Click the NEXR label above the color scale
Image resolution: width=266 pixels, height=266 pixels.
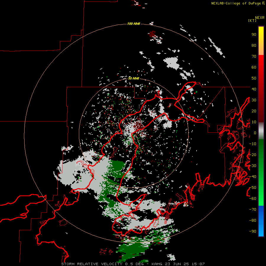[x=260, y=18]
